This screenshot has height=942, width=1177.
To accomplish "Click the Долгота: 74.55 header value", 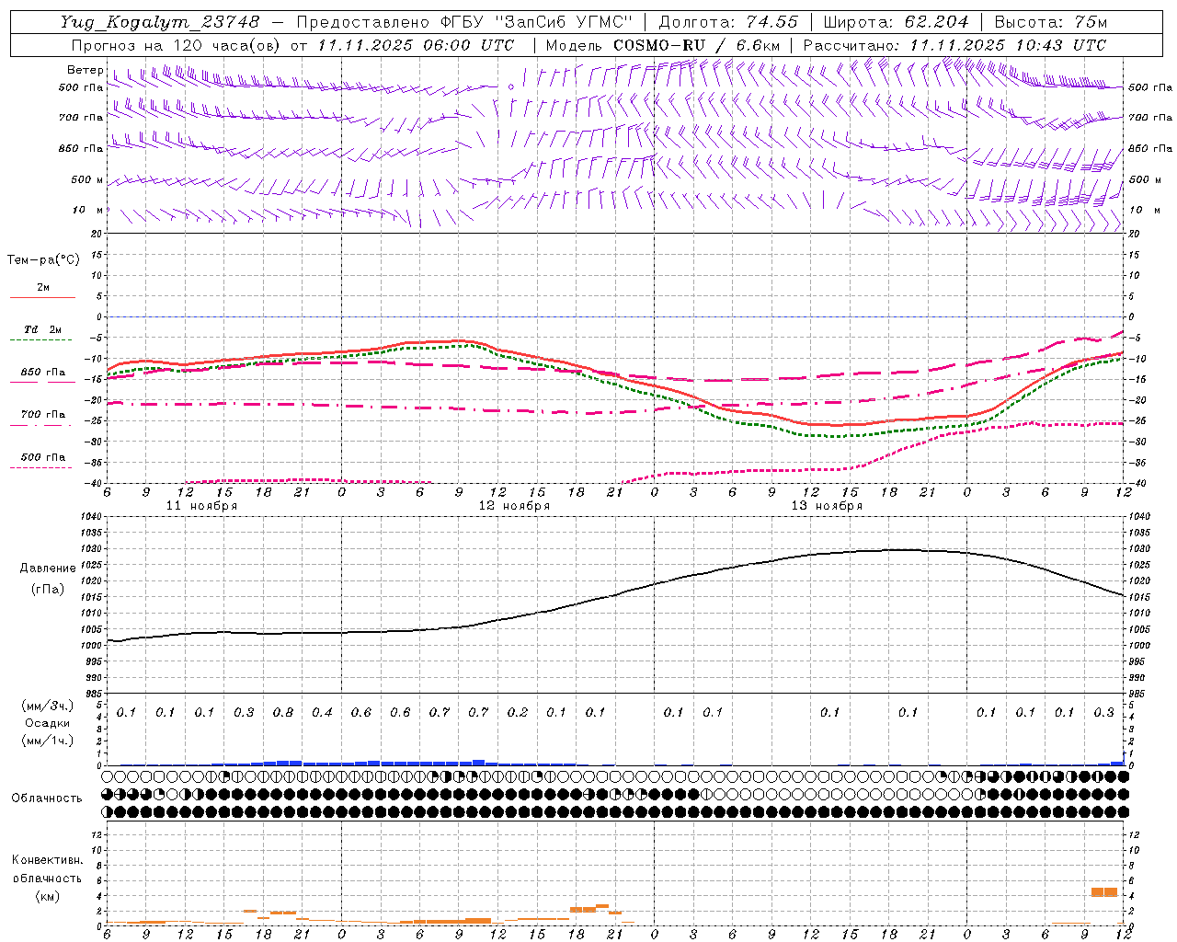I will (728, 21).
